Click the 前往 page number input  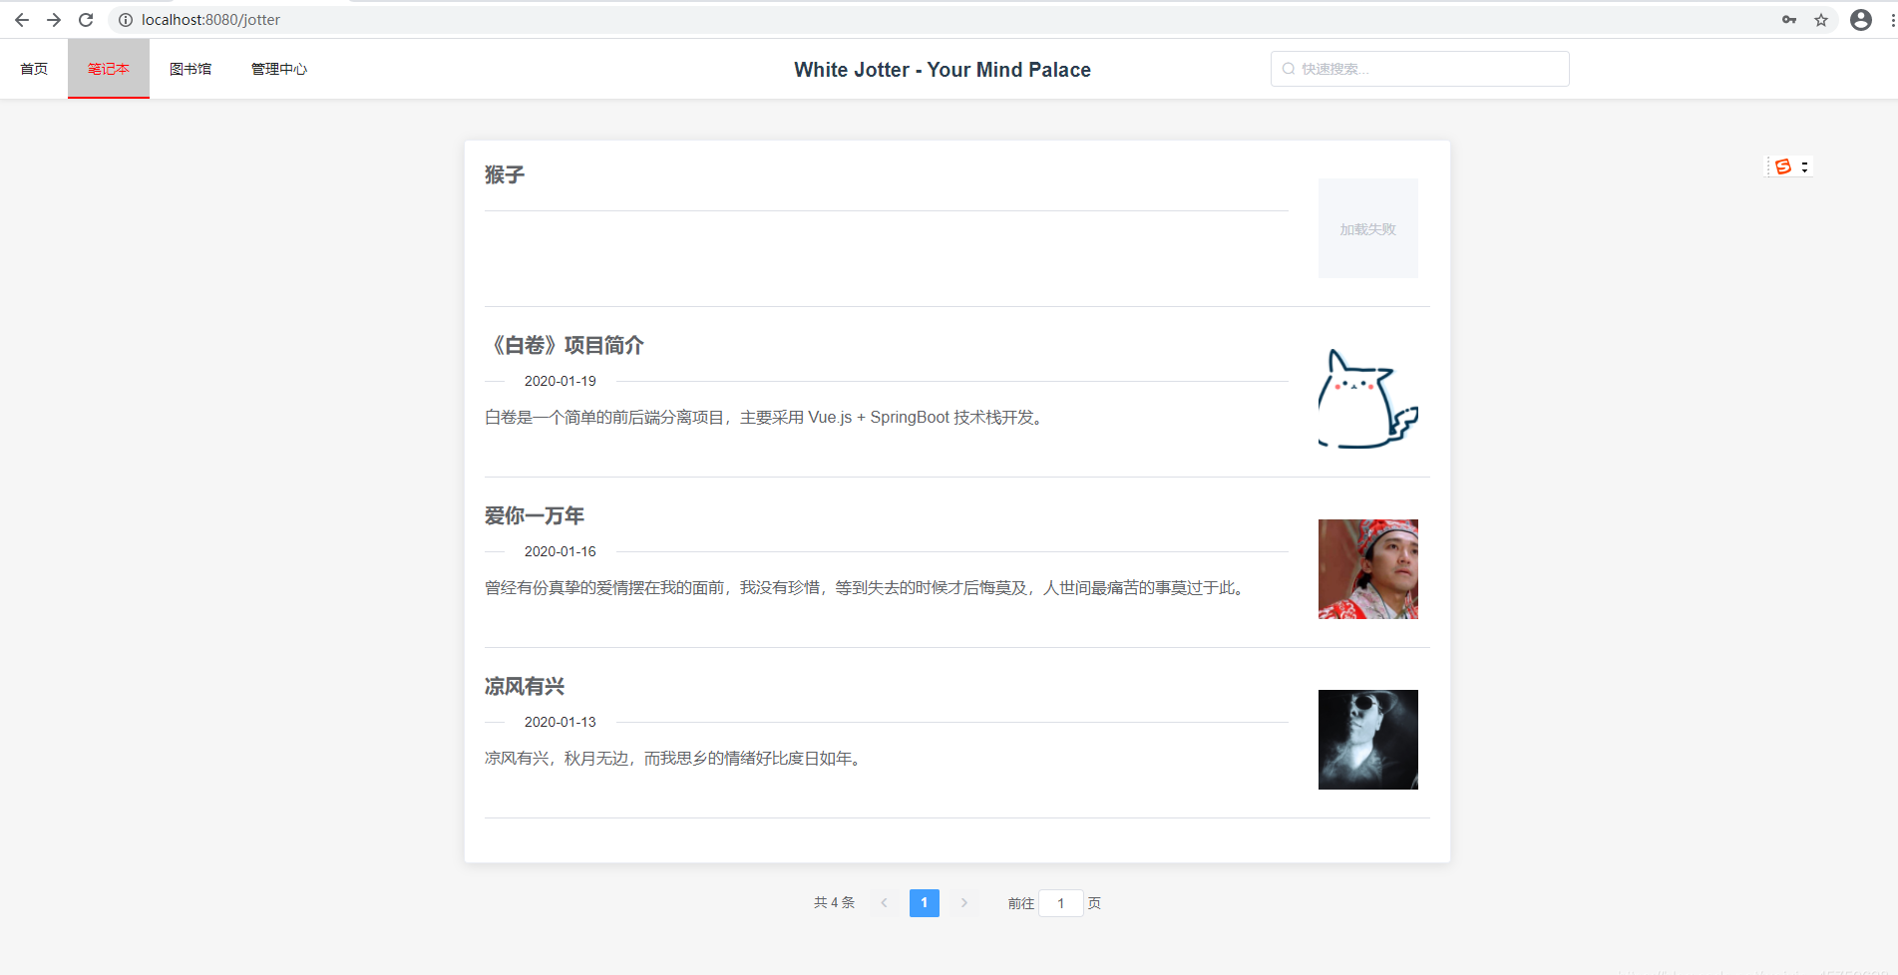[x=1061, y=903]
